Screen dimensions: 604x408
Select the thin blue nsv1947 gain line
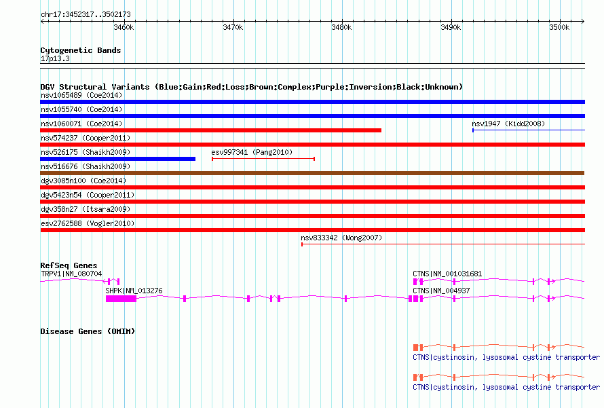pos(529,130)
